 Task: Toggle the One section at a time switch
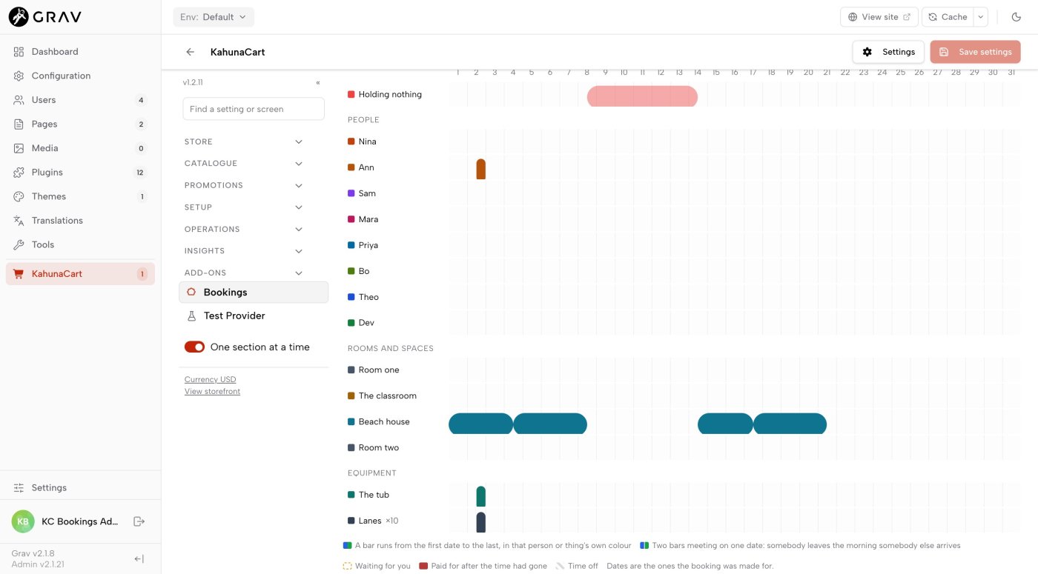[x=194, y=347]
